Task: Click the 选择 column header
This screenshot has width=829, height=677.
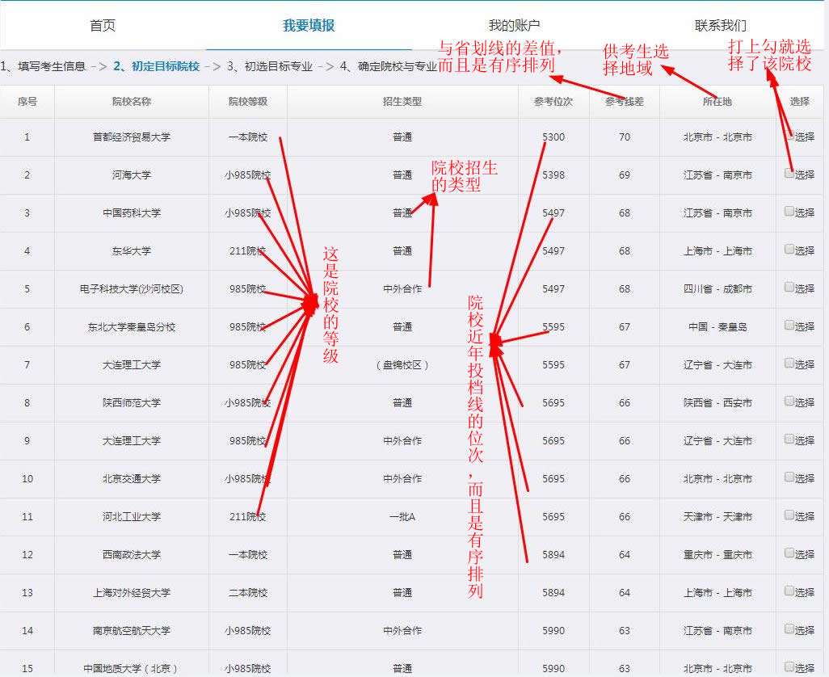Action: pos(799,102)
